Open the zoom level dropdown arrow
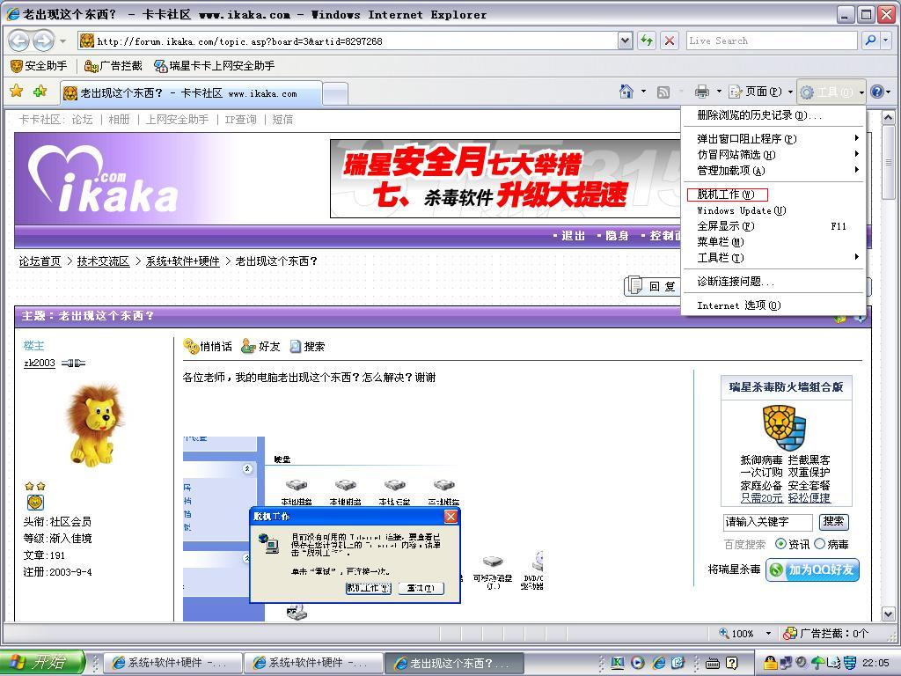Screen dimensions: 901x676 tap(768, 633)
